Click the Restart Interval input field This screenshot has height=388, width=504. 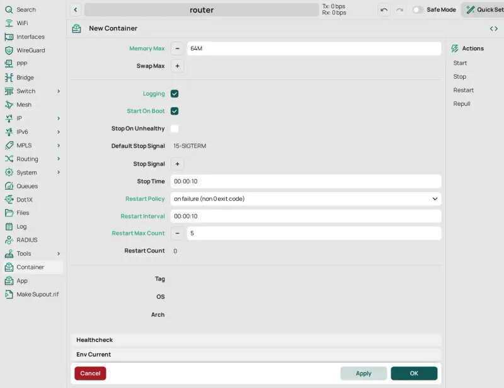tap(306, 216)
